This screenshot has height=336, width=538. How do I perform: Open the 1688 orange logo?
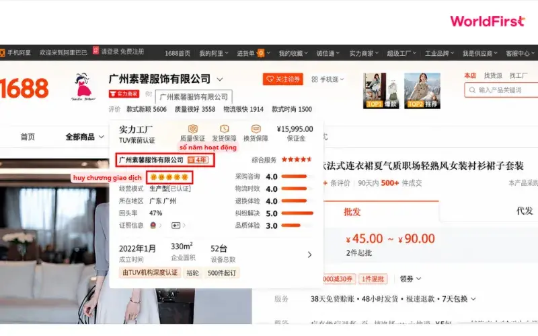tap(24, 88)
